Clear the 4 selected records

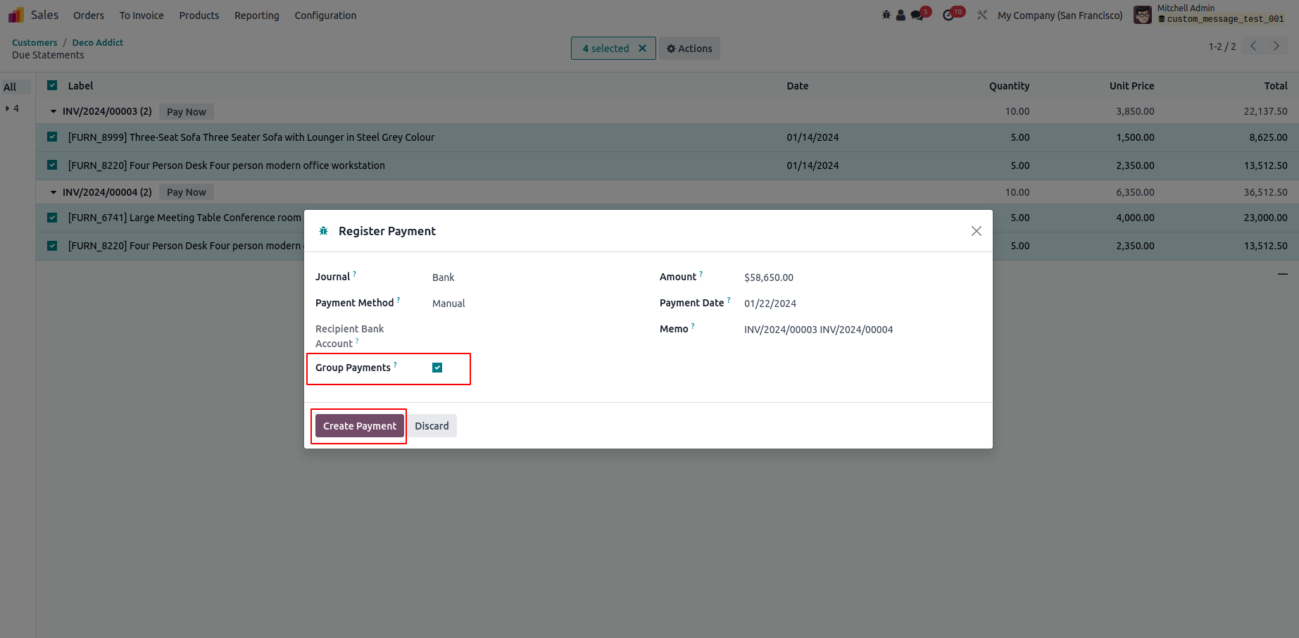(x=642, y=49)
